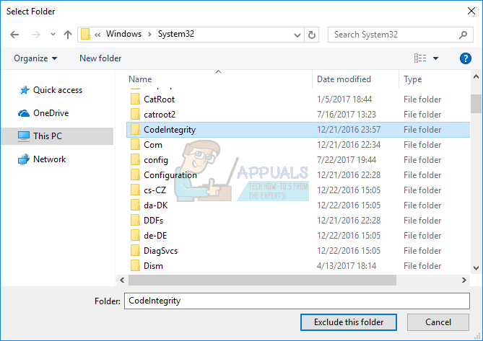The width and height of the screenshot is (483, 341).
Task: Click the up-one-level arrow icon
Action: (68, 35)
